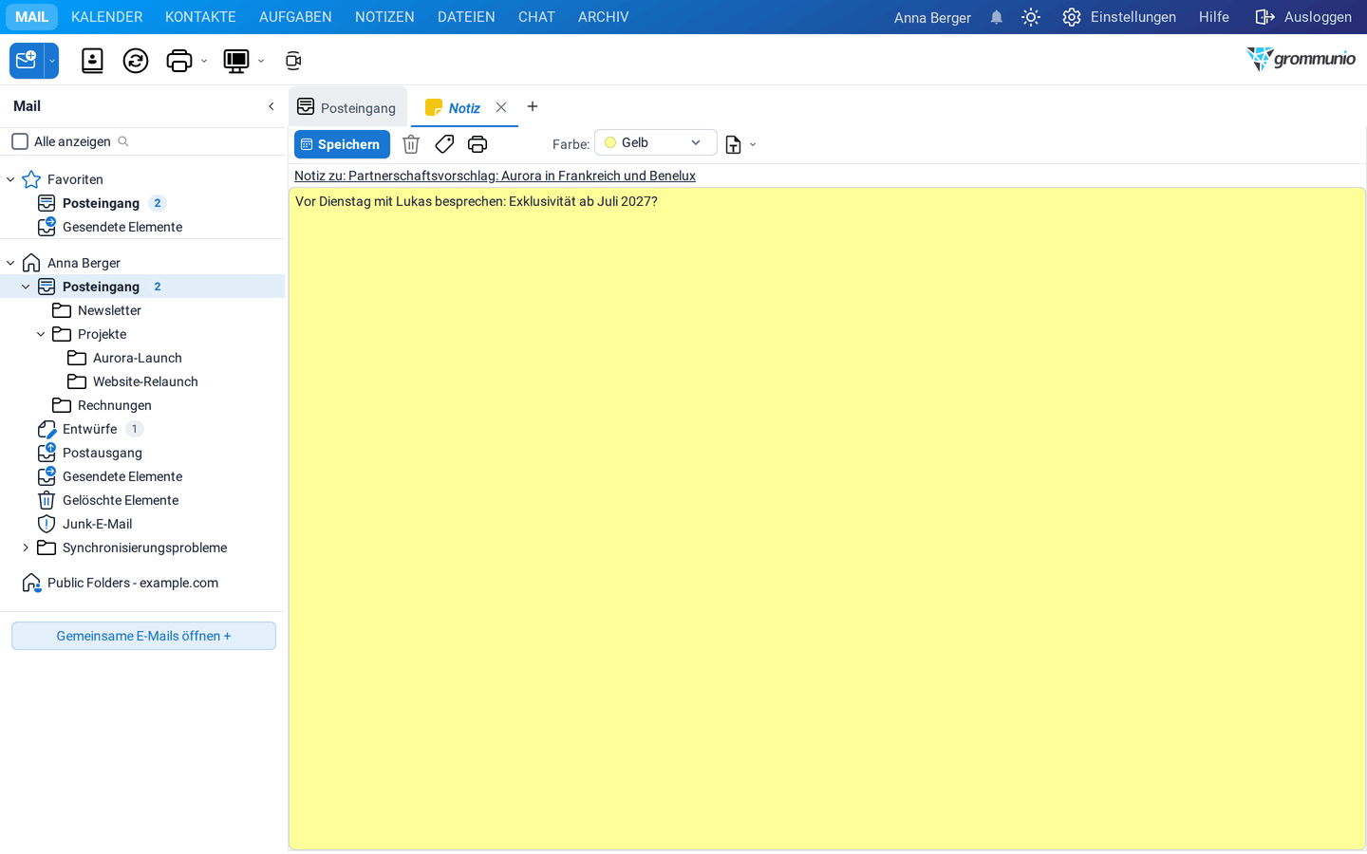Click the printer icon in the main toolbar
Image resolution: width=1367 pixels, height=854 pixels.
[179, 61]
